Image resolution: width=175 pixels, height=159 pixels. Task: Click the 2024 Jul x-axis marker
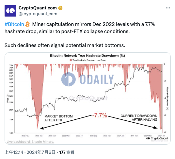162,136
